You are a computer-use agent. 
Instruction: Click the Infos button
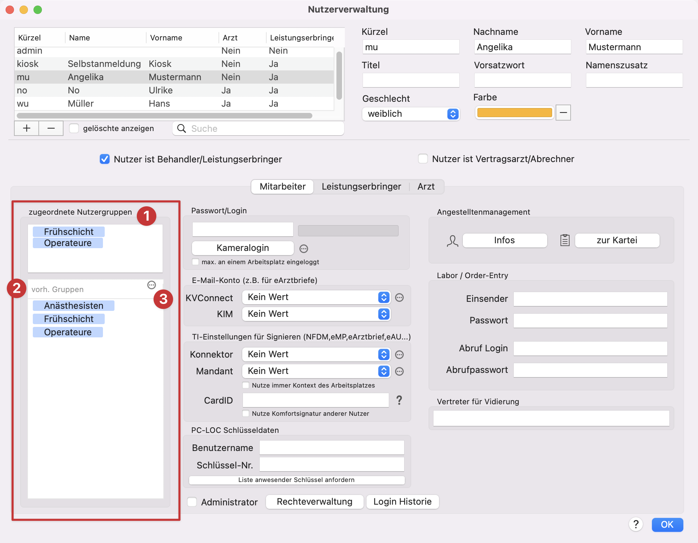[505, 240]
